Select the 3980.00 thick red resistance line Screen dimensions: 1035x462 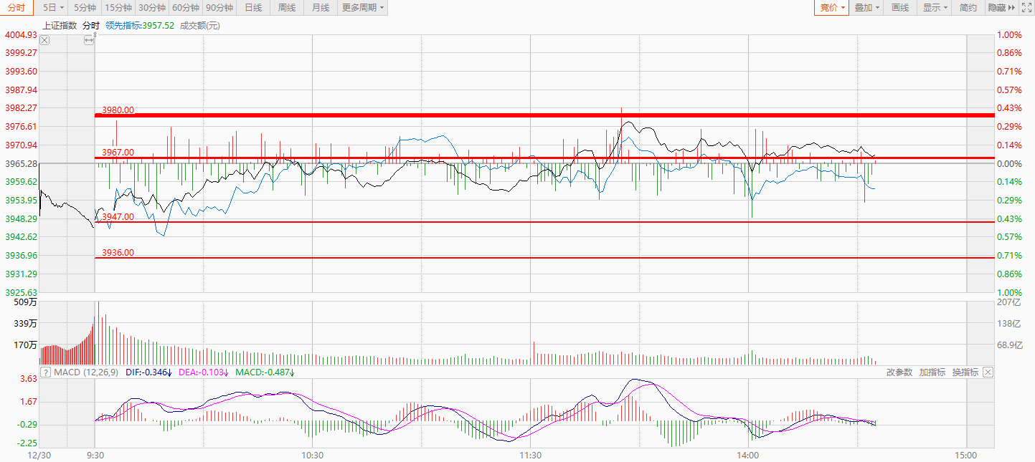(502, 115)
